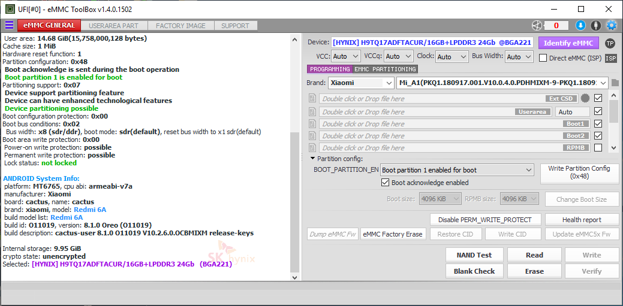Click the ISP pinout badge icon
The height and width of the screenshot is (306, 623).
610,58
